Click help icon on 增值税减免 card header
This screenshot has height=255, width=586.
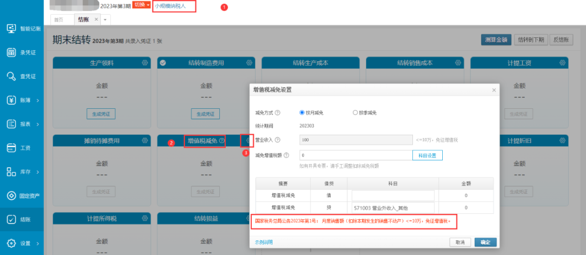[x=222, y=141]
